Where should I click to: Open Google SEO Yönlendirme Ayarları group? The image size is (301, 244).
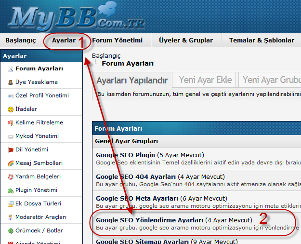coord(150,220)
